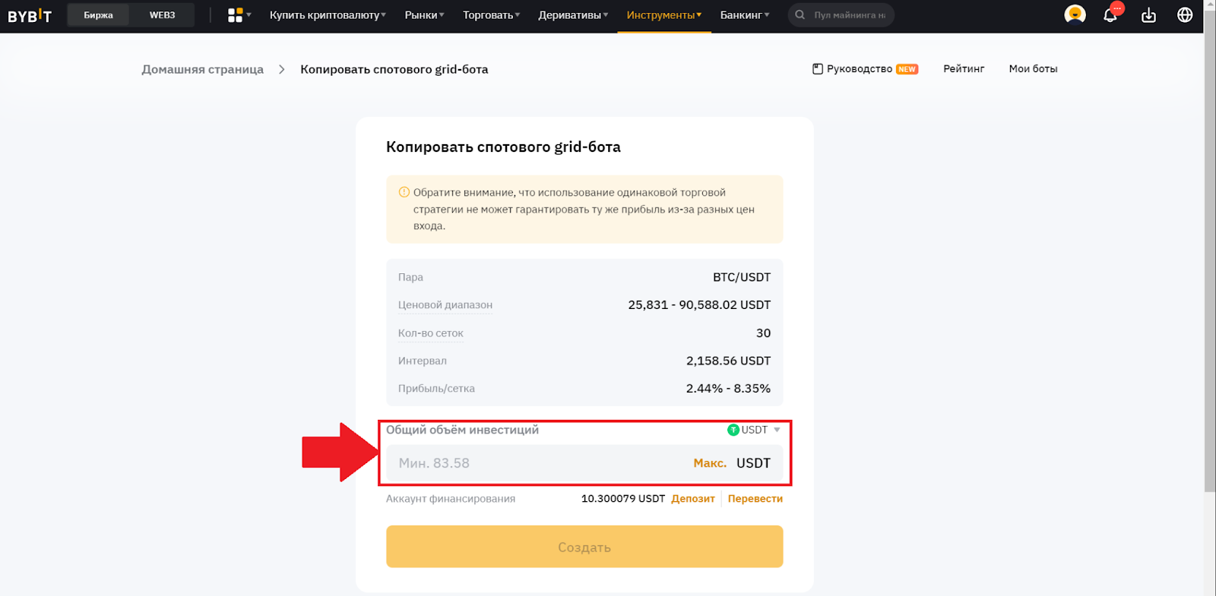Switch to the Биржа tab
1216x596 pixels.
coord(98,15)
